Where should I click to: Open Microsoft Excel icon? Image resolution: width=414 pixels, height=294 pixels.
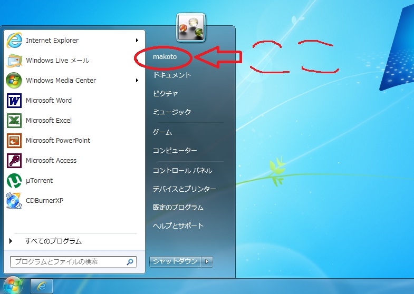14,121
